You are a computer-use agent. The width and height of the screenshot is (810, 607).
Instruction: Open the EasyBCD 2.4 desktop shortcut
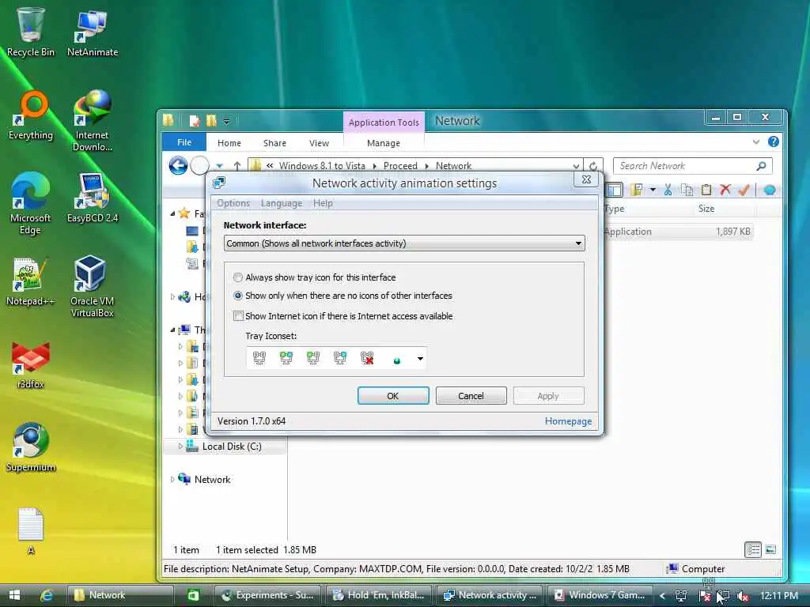click(92, 197)
